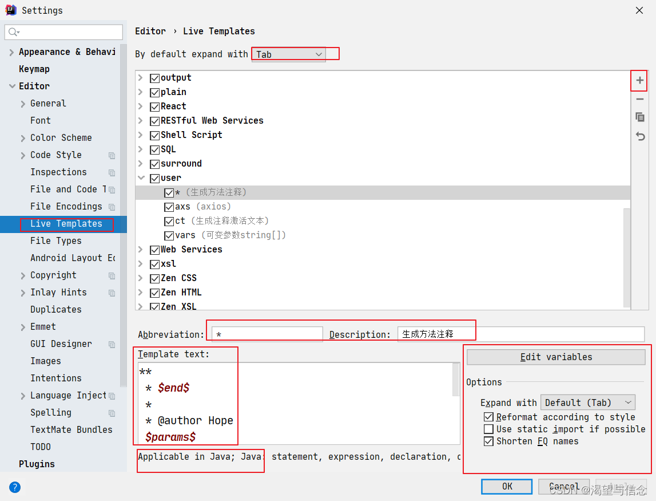
Task: Open the default expand with Tab dropdown
Action: coord(289,54)
